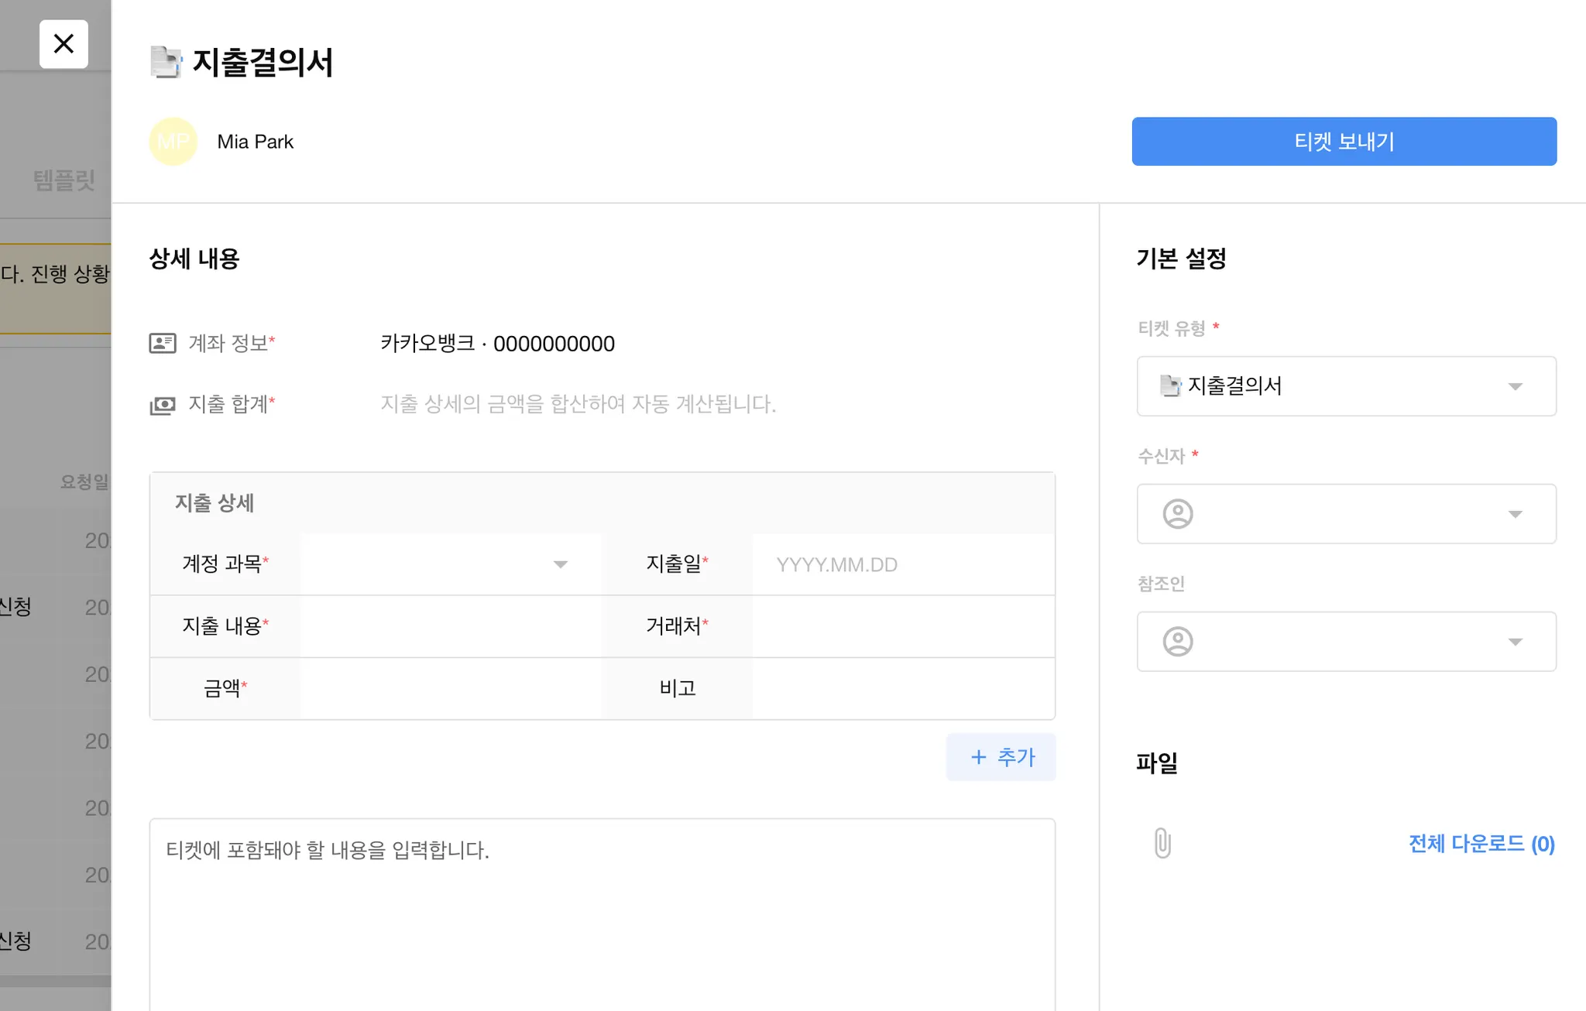Click the 전체 다운로드 (0) link
This screenshot has width=1586, height=1011.
[x=1481, y=843]
